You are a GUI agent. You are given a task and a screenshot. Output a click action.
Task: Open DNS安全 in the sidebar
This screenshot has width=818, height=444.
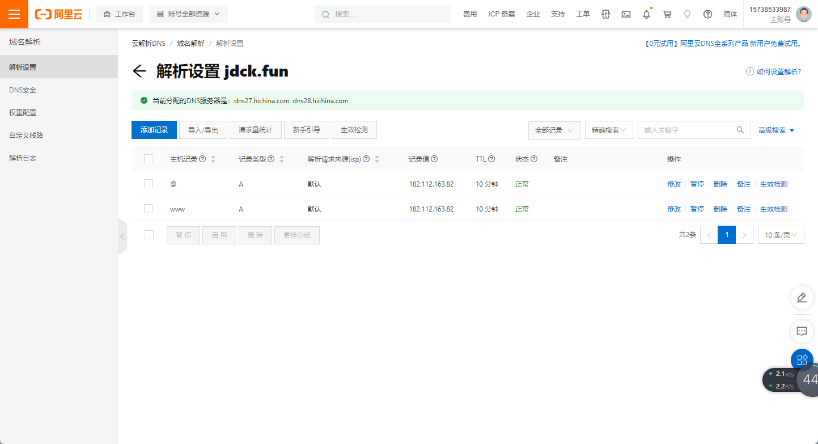click(x=59, y=90)
